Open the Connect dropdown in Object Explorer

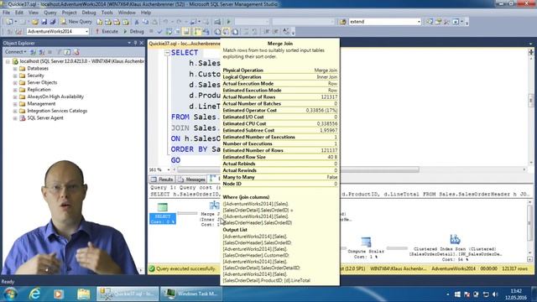15,52
